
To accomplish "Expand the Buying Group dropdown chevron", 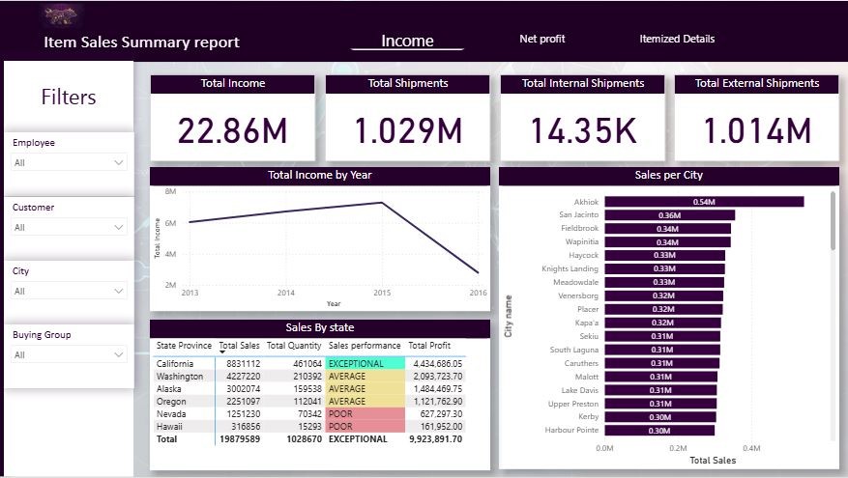I will [x=118, y=354].
